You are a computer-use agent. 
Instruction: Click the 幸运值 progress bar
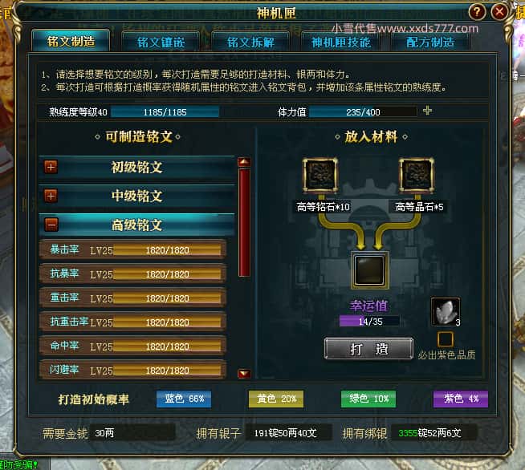[369, 321]
